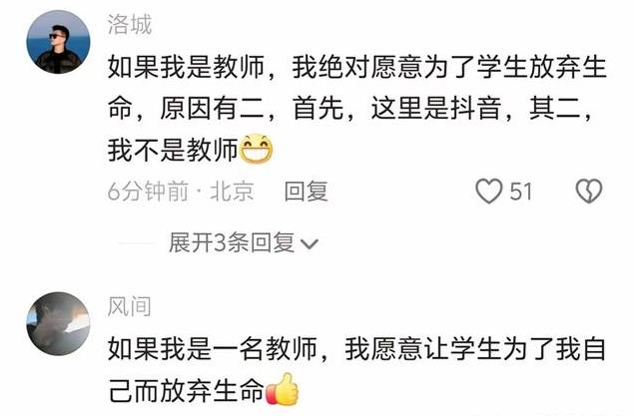Screen dimensions: 635x416
Task: Click the 6分钟前 timestamp
Action: tap(148, 192)
